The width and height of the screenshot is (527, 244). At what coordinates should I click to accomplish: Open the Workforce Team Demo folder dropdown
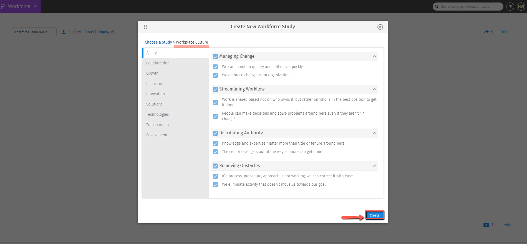coord(34,32)
